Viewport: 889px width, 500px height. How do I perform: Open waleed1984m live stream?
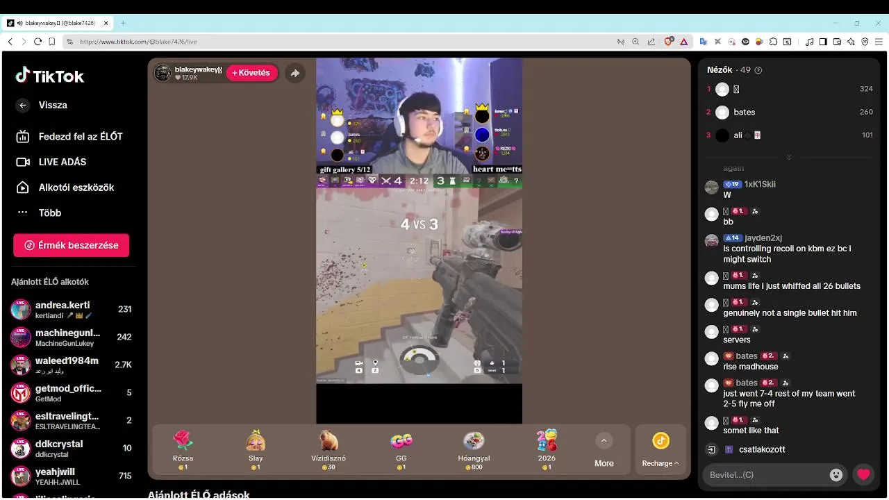71,365
